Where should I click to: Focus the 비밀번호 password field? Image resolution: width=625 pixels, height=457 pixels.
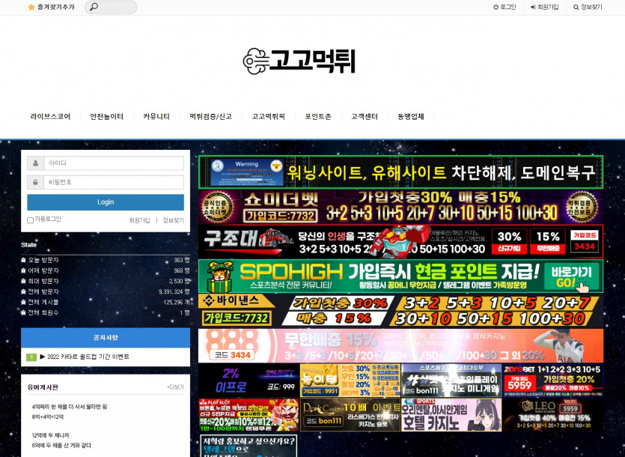[113, 182]
